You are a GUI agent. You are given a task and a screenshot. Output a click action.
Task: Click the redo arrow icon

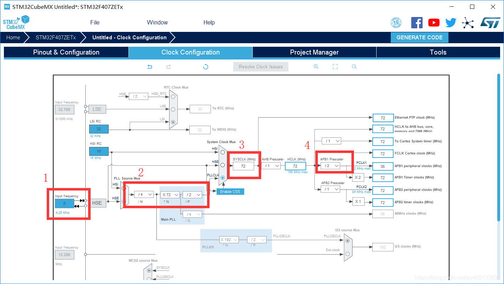169,67
